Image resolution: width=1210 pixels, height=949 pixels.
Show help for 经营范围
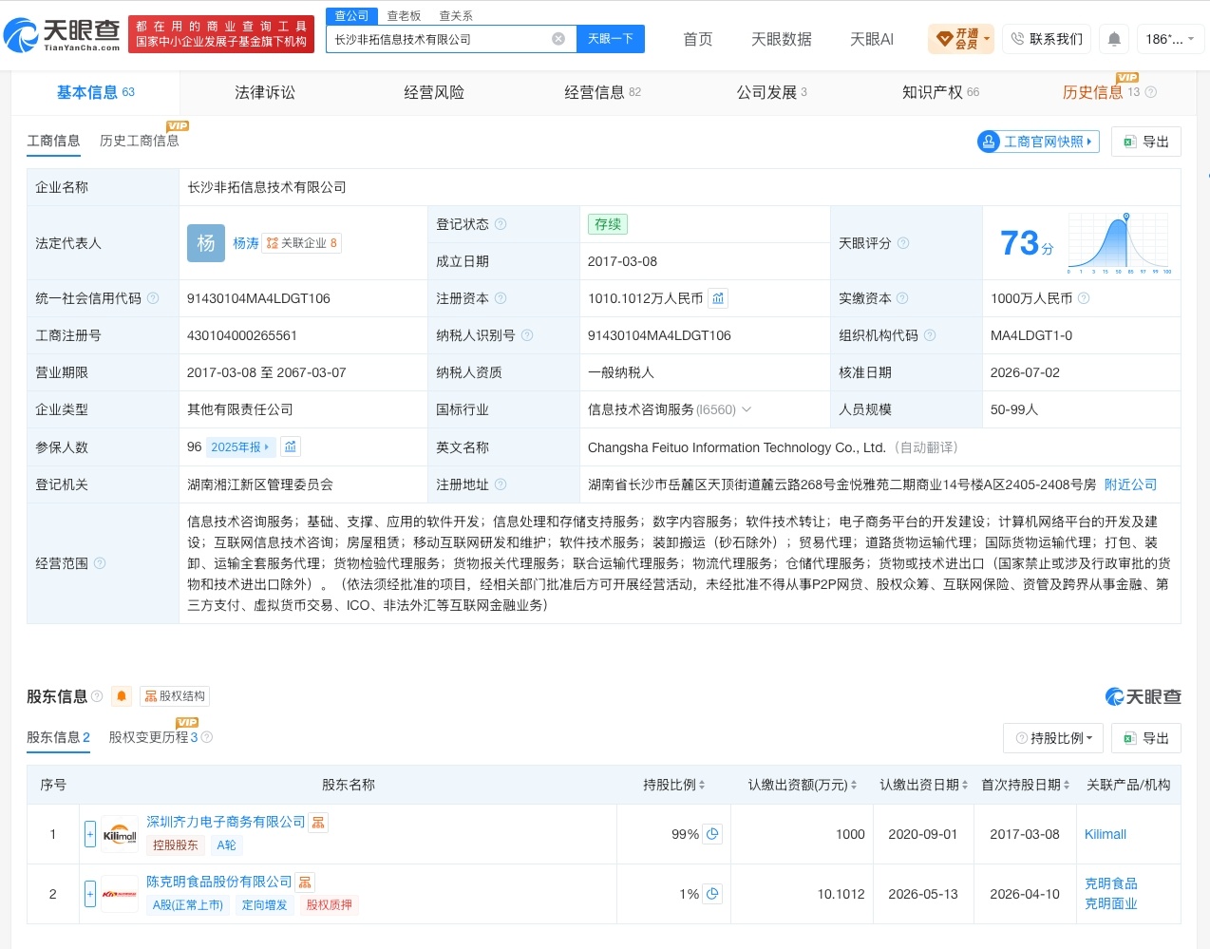click(x=100, y=563)
